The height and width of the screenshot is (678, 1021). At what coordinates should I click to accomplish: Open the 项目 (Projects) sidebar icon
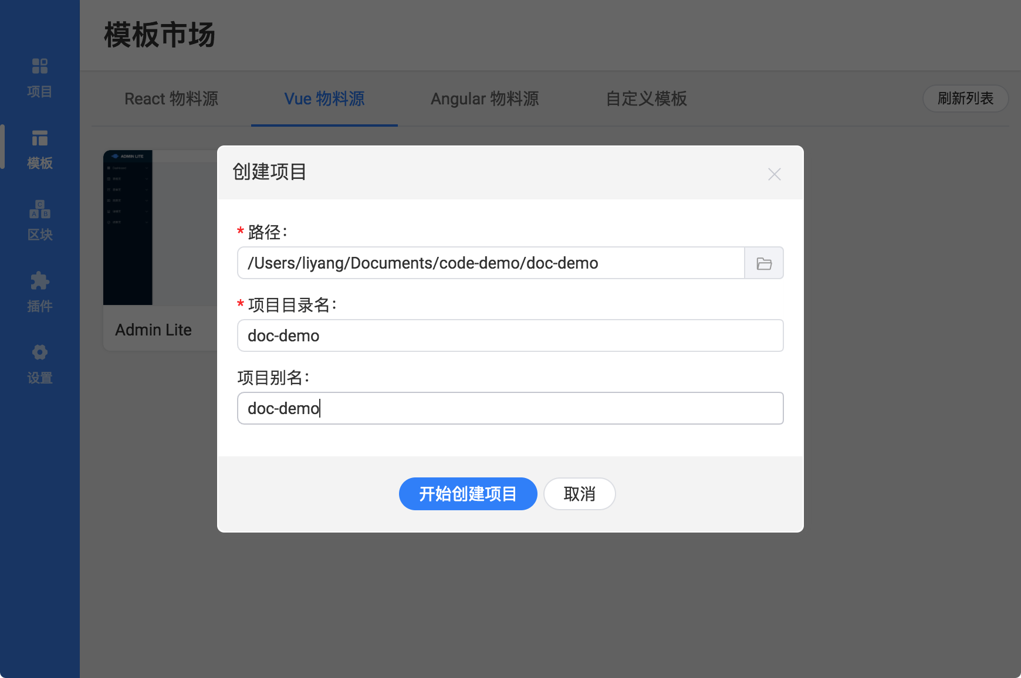click(39, 76)
